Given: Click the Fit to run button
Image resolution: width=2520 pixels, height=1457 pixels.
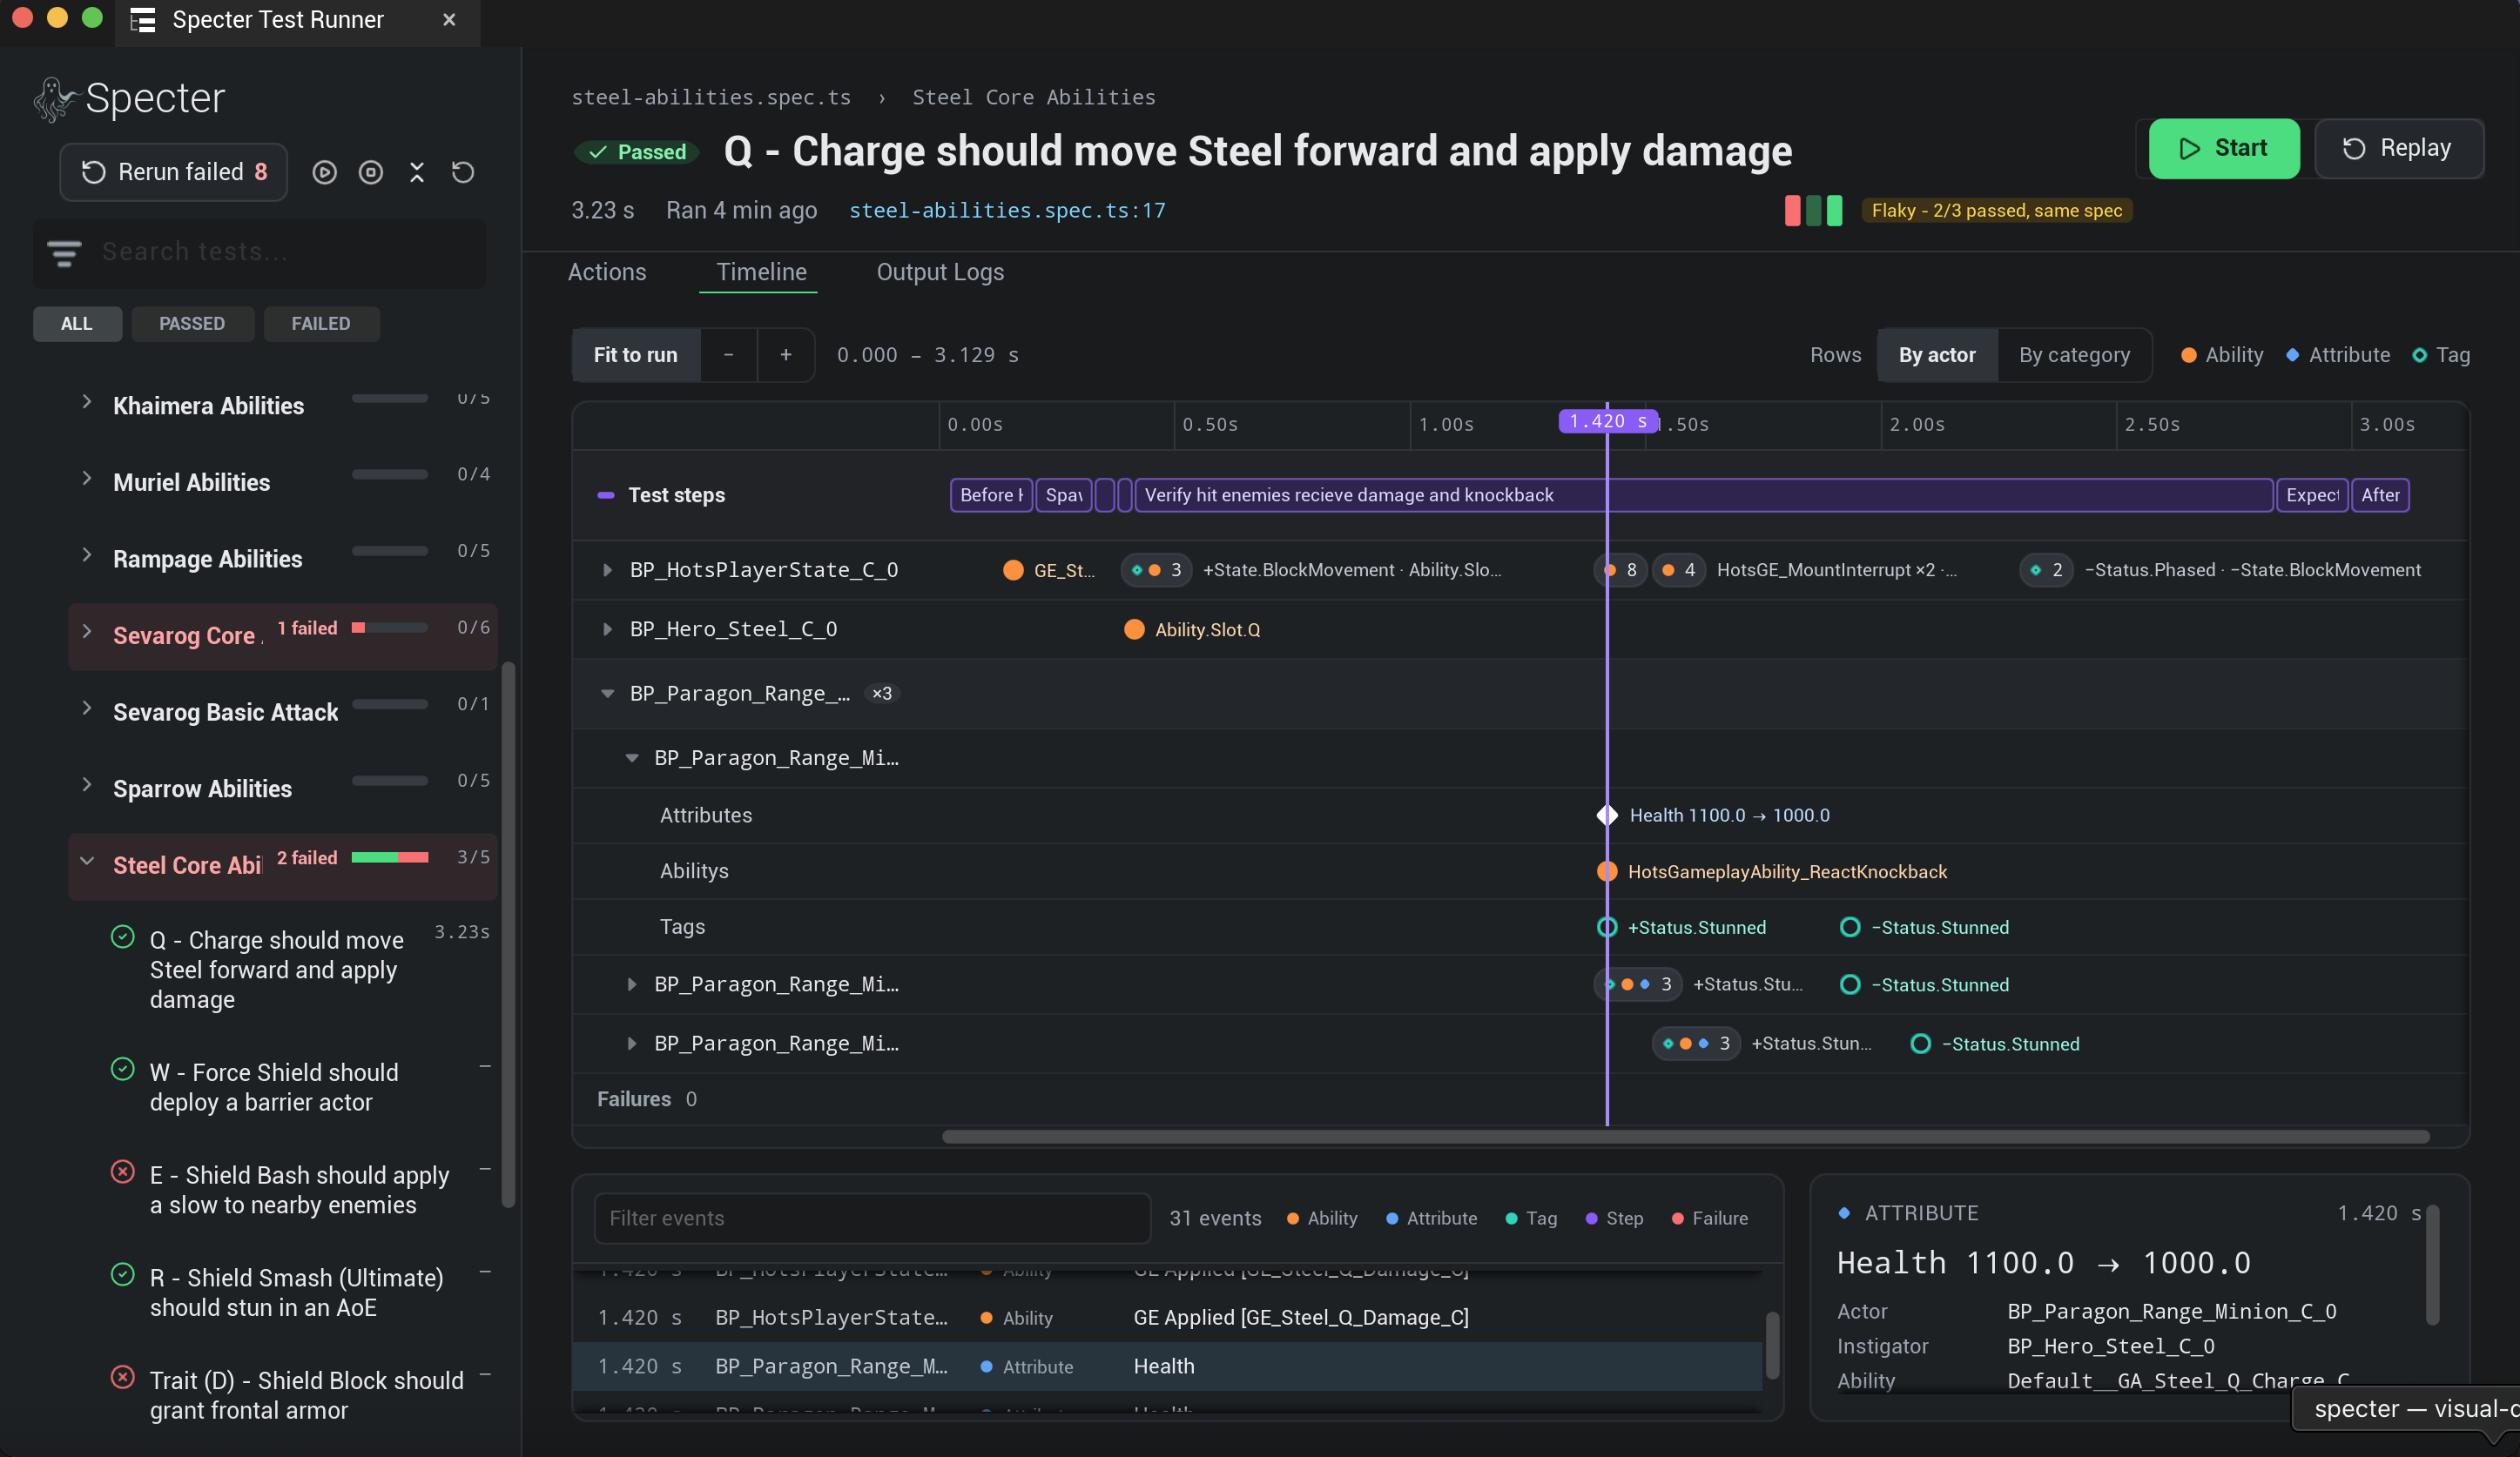Looking at the screenshot, I should point(635,355).
